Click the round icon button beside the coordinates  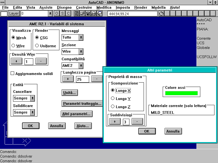161,14
